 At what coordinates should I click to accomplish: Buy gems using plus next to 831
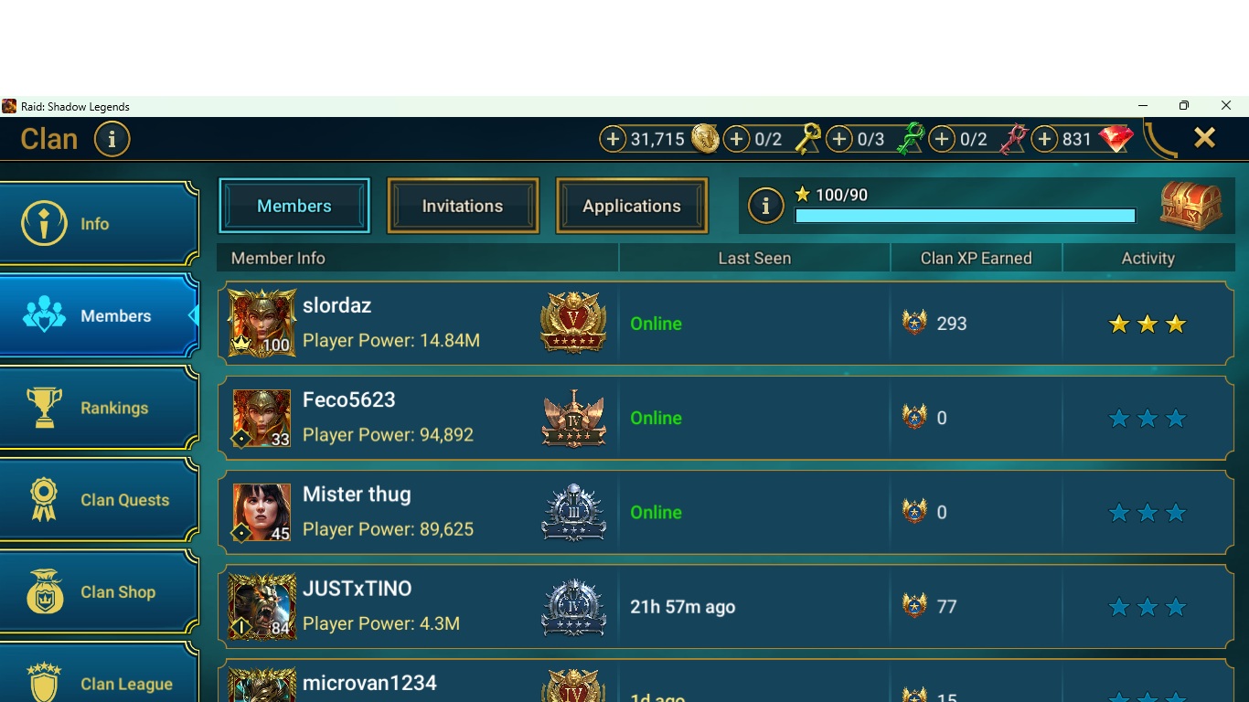pos(1045,139)
